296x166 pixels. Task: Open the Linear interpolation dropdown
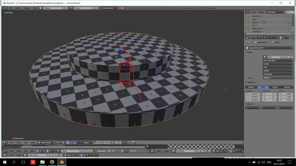(x=278, y=64)
